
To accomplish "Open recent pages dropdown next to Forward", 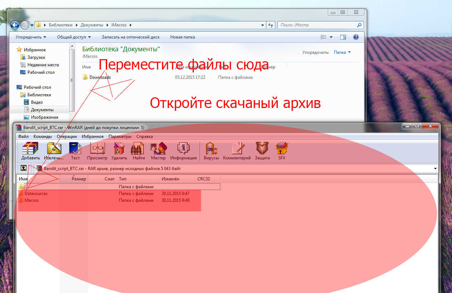I will [x=32, y=25].
